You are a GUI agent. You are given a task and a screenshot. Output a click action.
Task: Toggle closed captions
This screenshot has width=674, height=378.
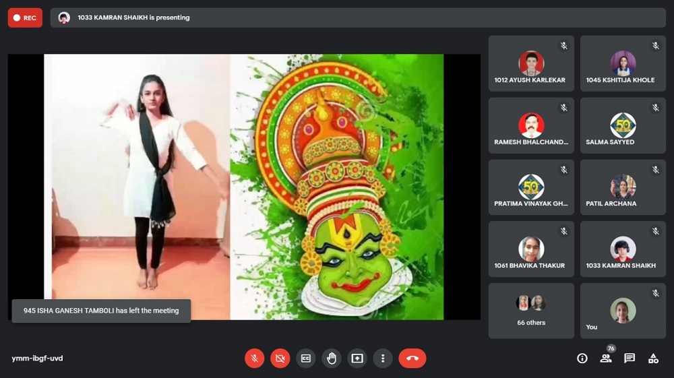tap(305, 358)
